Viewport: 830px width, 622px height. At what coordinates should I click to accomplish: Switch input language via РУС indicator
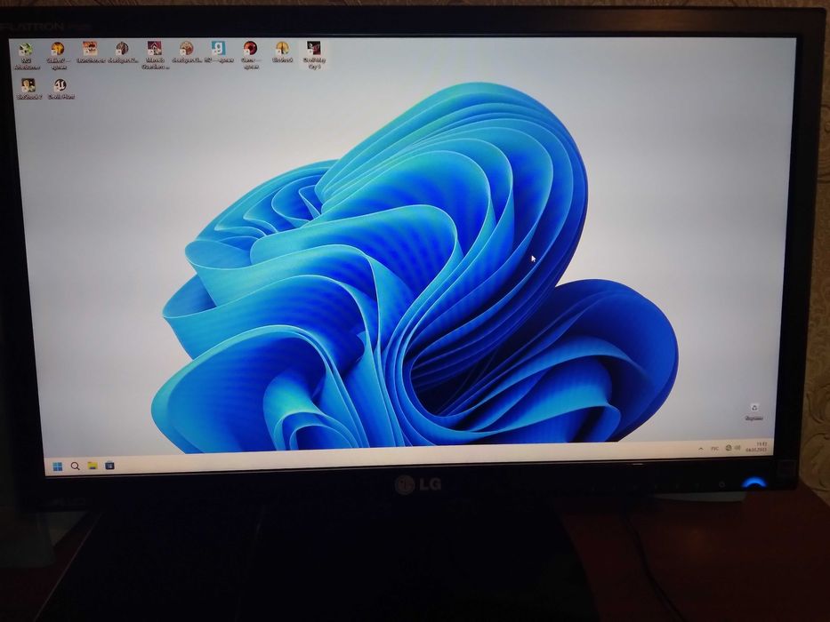point(714,449)
